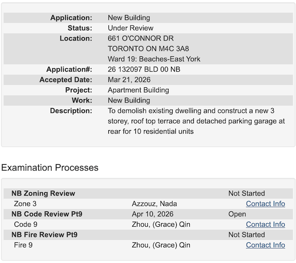Click the Ward 19: Beaches-East York text

click(154, 59)
